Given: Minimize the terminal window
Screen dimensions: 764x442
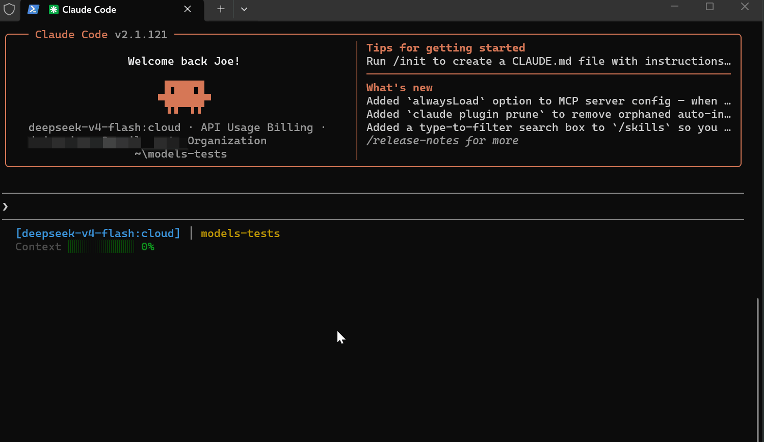Looking at the screenshot, I should click(x=674, y=7).
